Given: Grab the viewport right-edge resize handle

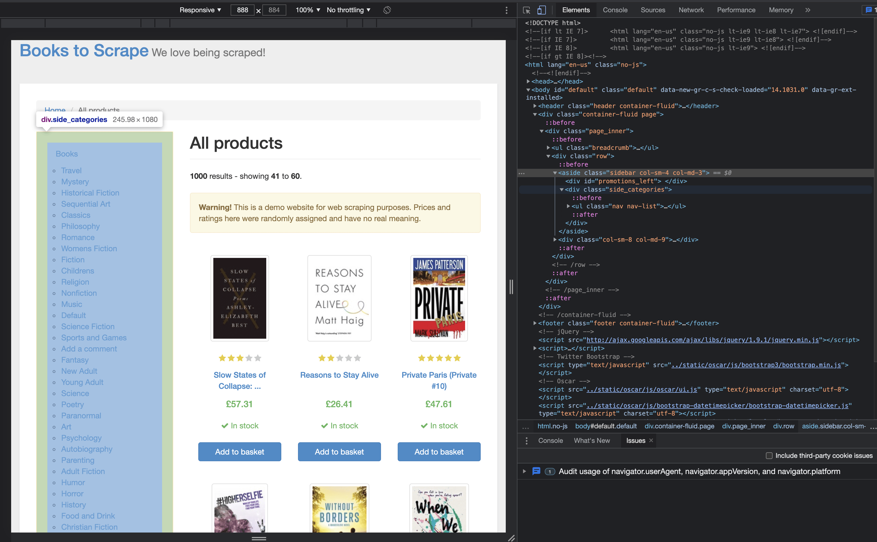Looking at the screenshot, I should [511, 287].
